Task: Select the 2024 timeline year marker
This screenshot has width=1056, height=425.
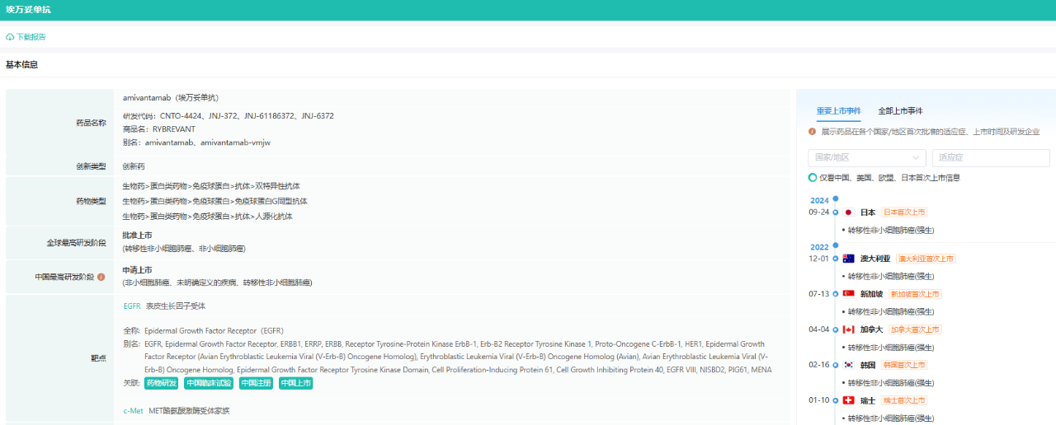Action: click(x=819, y=200)
